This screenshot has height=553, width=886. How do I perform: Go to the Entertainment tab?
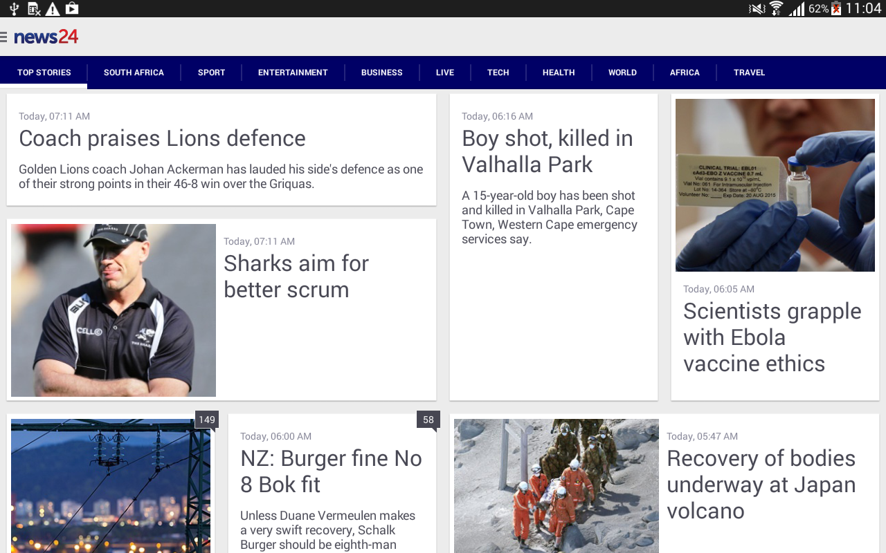(293, 73)
